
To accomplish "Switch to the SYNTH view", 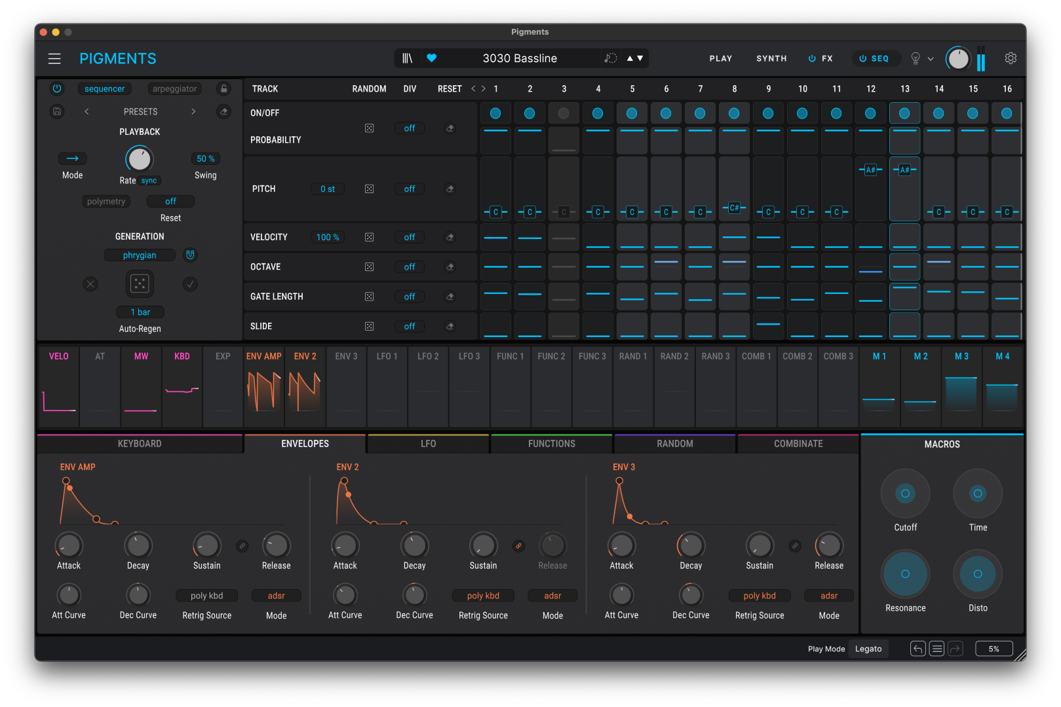I will click(x=771, y=58).
